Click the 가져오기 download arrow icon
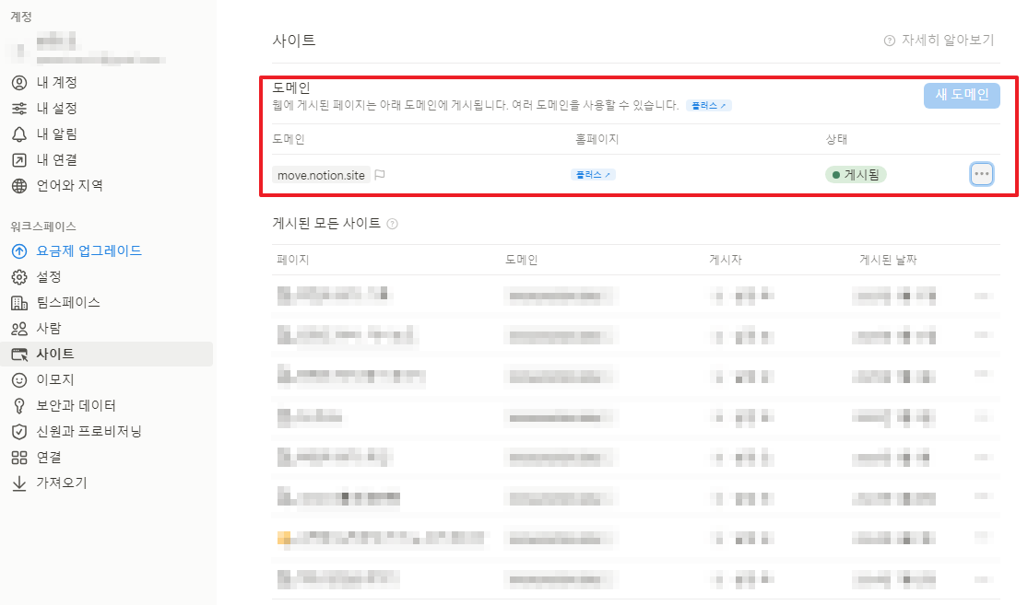1028x605 pixels. click(x=19, y=483)
